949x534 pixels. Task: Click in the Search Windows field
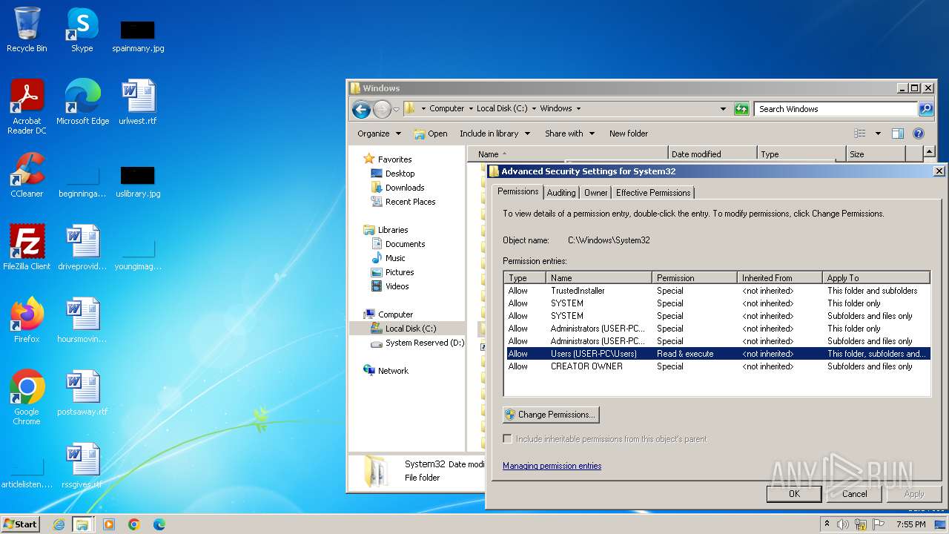click(836, 109)
